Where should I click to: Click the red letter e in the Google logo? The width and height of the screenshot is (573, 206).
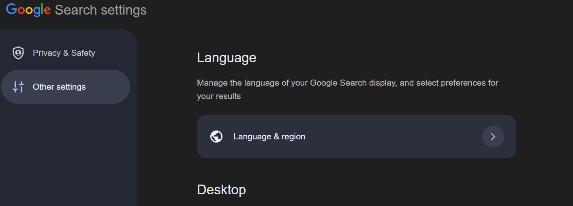(47, 11)
